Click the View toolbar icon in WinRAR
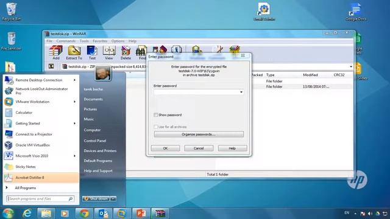 pyautogui.click(x=109, y=52)
